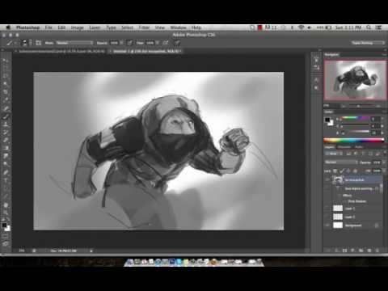Open the Navigator panel menu
Viewport: 388px width, 291px height.
[x=384, y=55]
